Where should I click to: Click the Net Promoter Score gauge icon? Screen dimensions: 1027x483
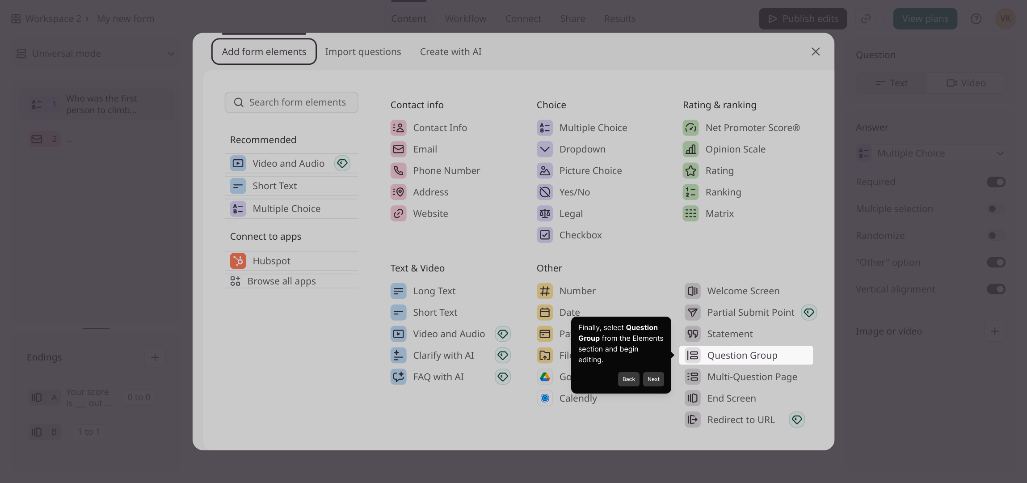coord(690,128)
